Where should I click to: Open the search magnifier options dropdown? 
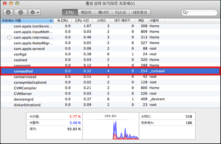[x=186, y=13]
